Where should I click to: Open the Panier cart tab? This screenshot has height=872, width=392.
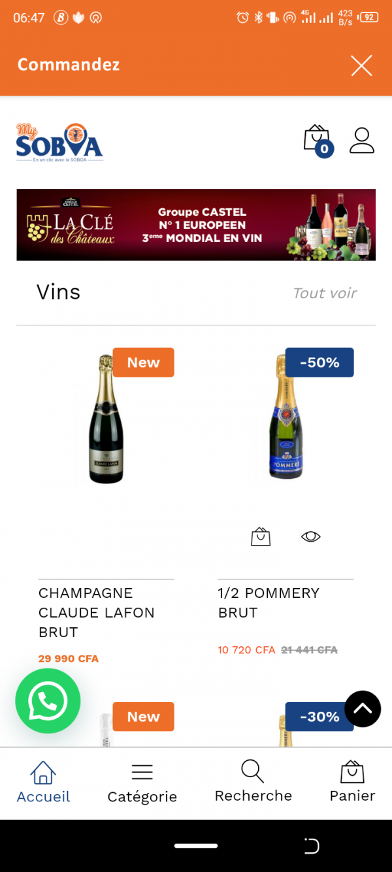coord(352,782)
